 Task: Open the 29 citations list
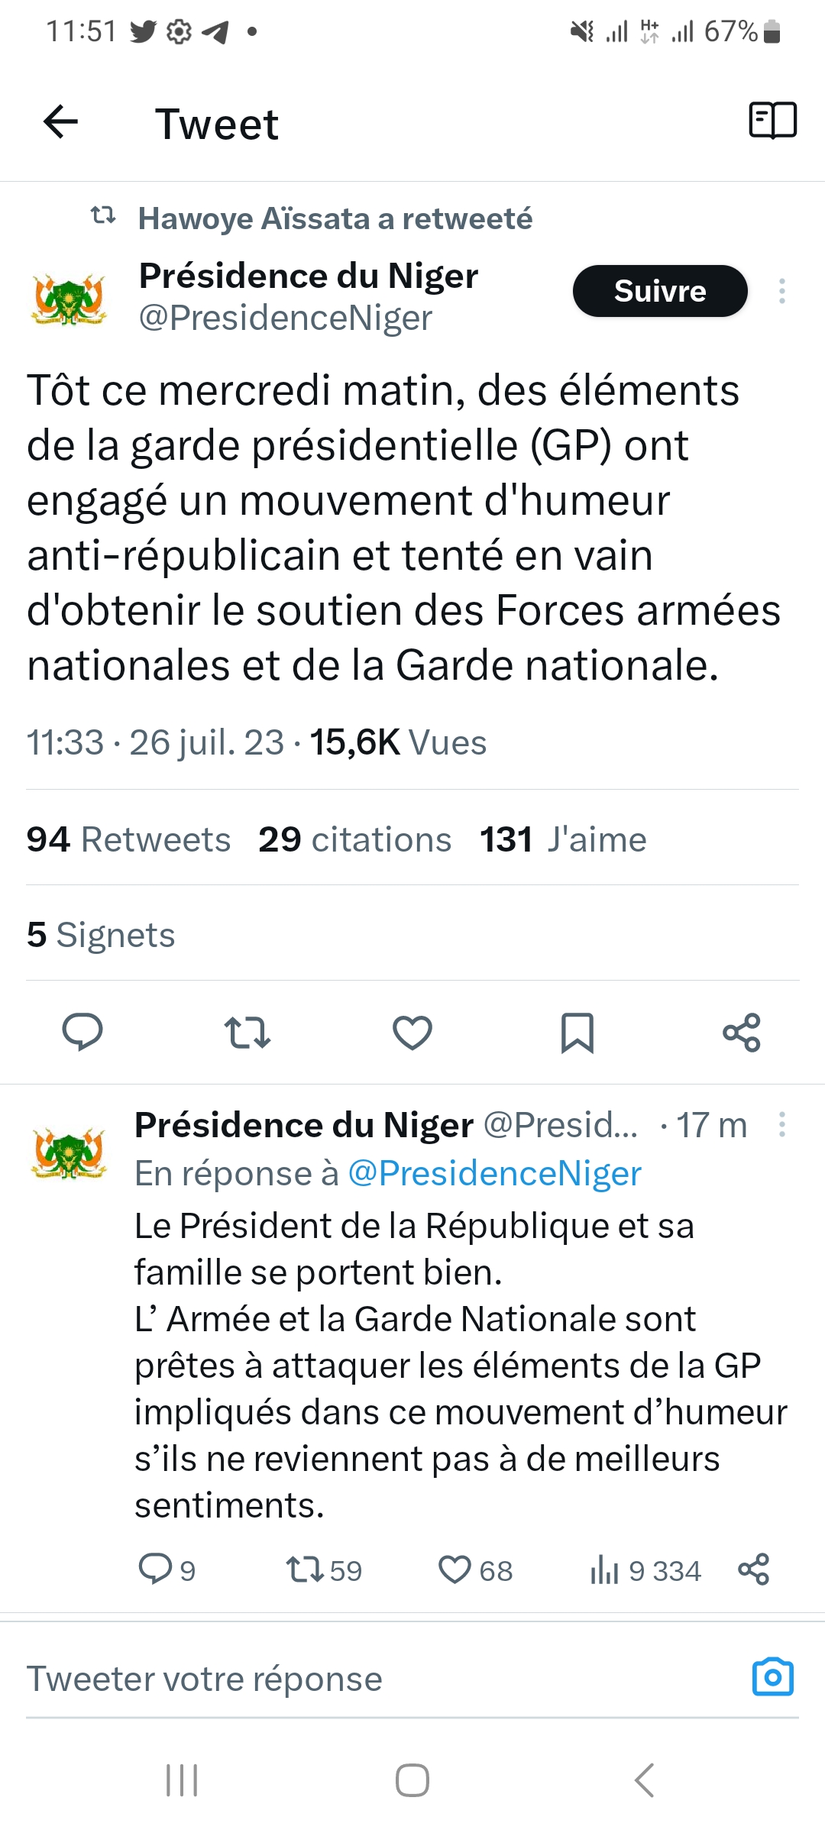(x=354, y=839)
